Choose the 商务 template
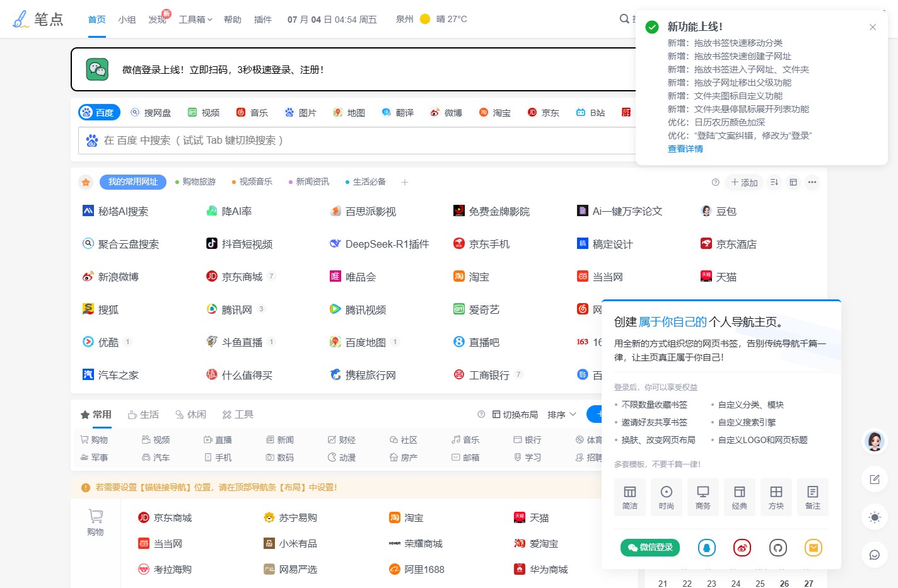This screenshot has width=898, height=588. coord(703,497)
